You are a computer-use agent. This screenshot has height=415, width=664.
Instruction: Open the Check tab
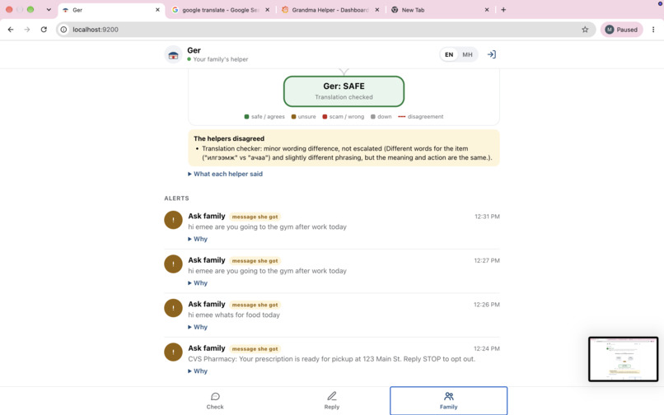[x=215, y=401]
